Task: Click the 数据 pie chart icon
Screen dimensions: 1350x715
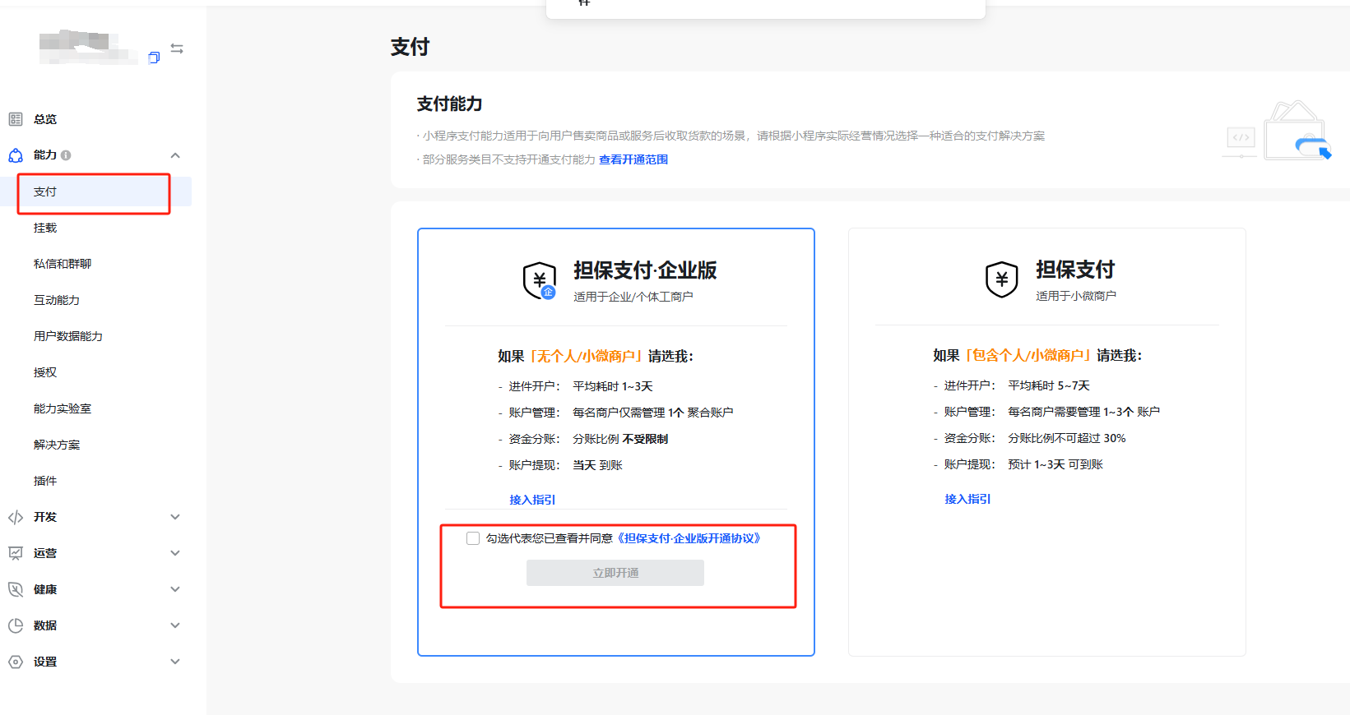Action: pyautogui.click(x=16, y=625)
